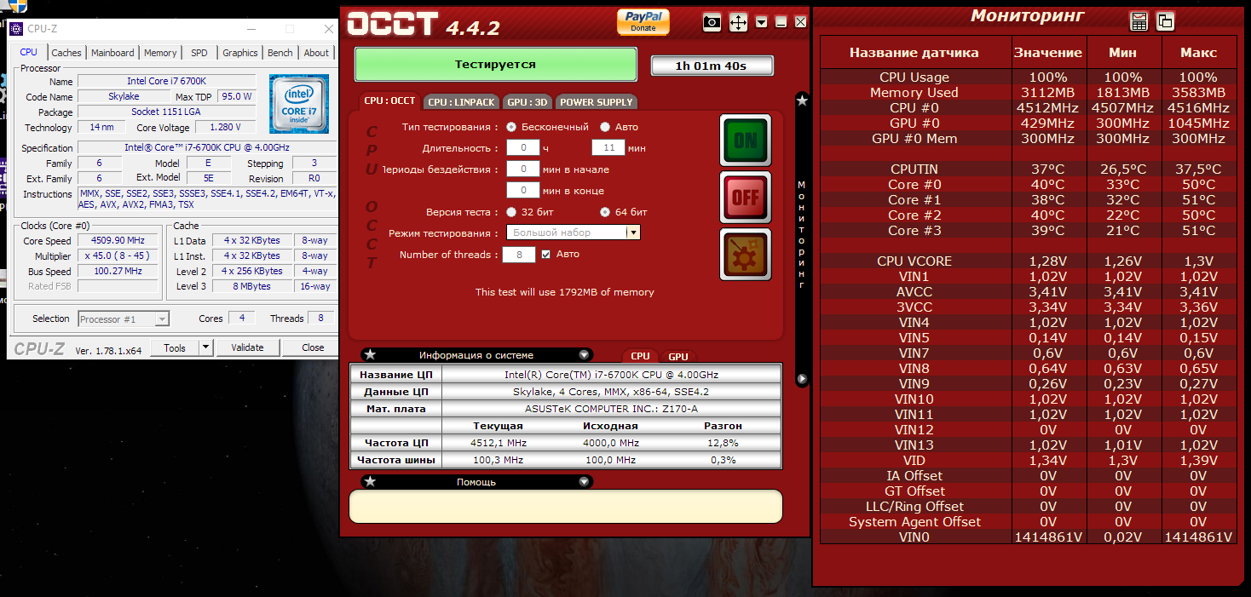Click the System Agent Offset row name

click(x=914, y=521)
